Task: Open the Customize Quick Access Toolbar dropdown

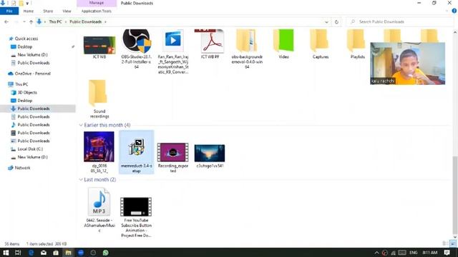Action: pyautogui.click(x=27, y=3)
